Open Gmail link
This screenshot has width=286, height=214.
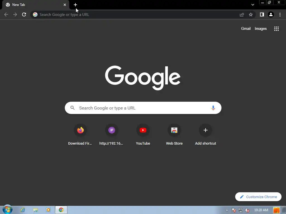tap(246, 29)
